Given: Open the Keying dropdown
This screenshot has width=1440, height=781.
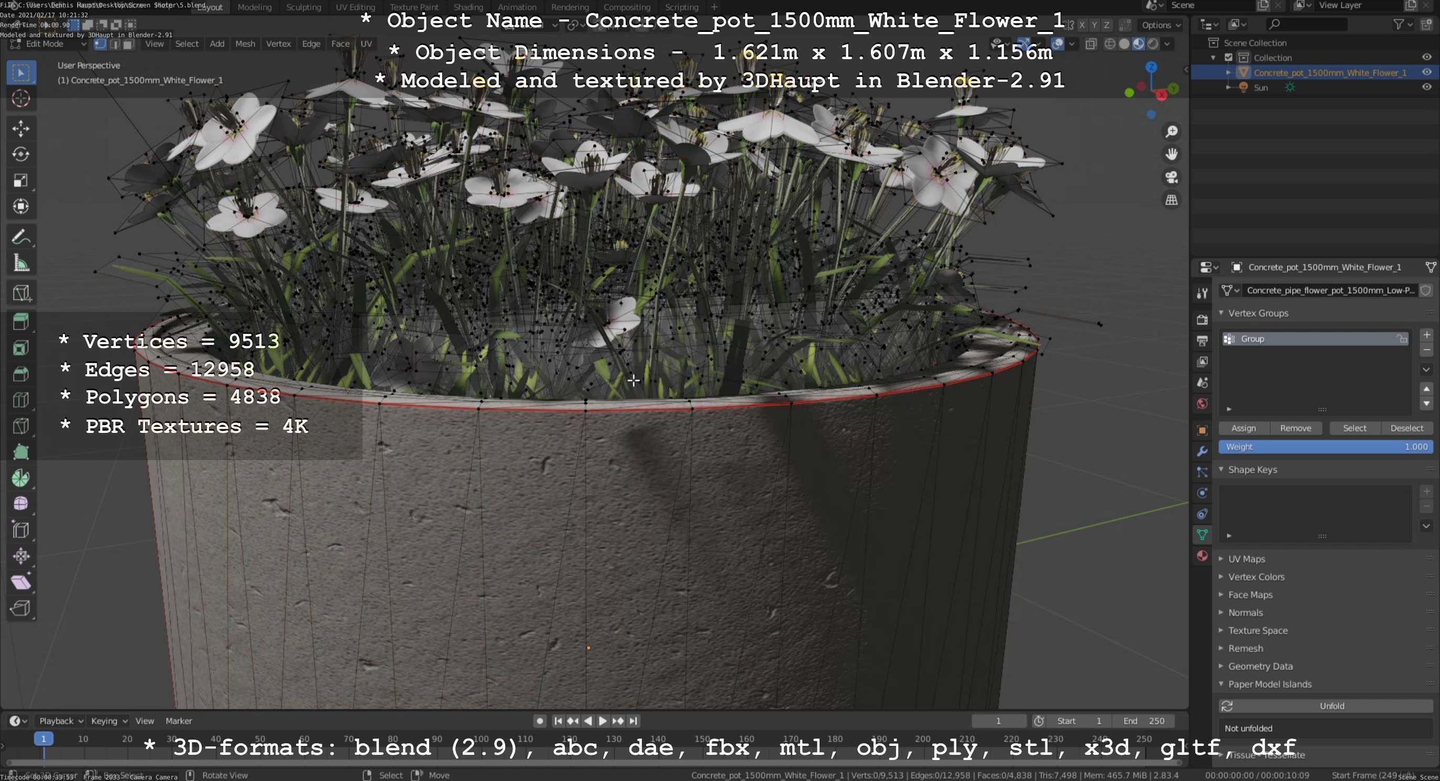Looking at the screenshot, I should (108, 721).
